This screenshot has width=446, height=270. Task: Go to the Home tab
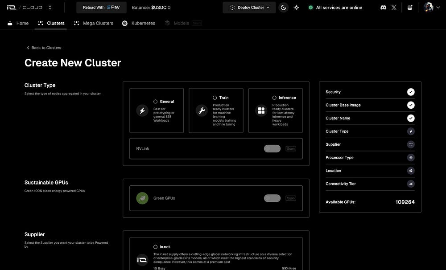(x=18, y=23)
